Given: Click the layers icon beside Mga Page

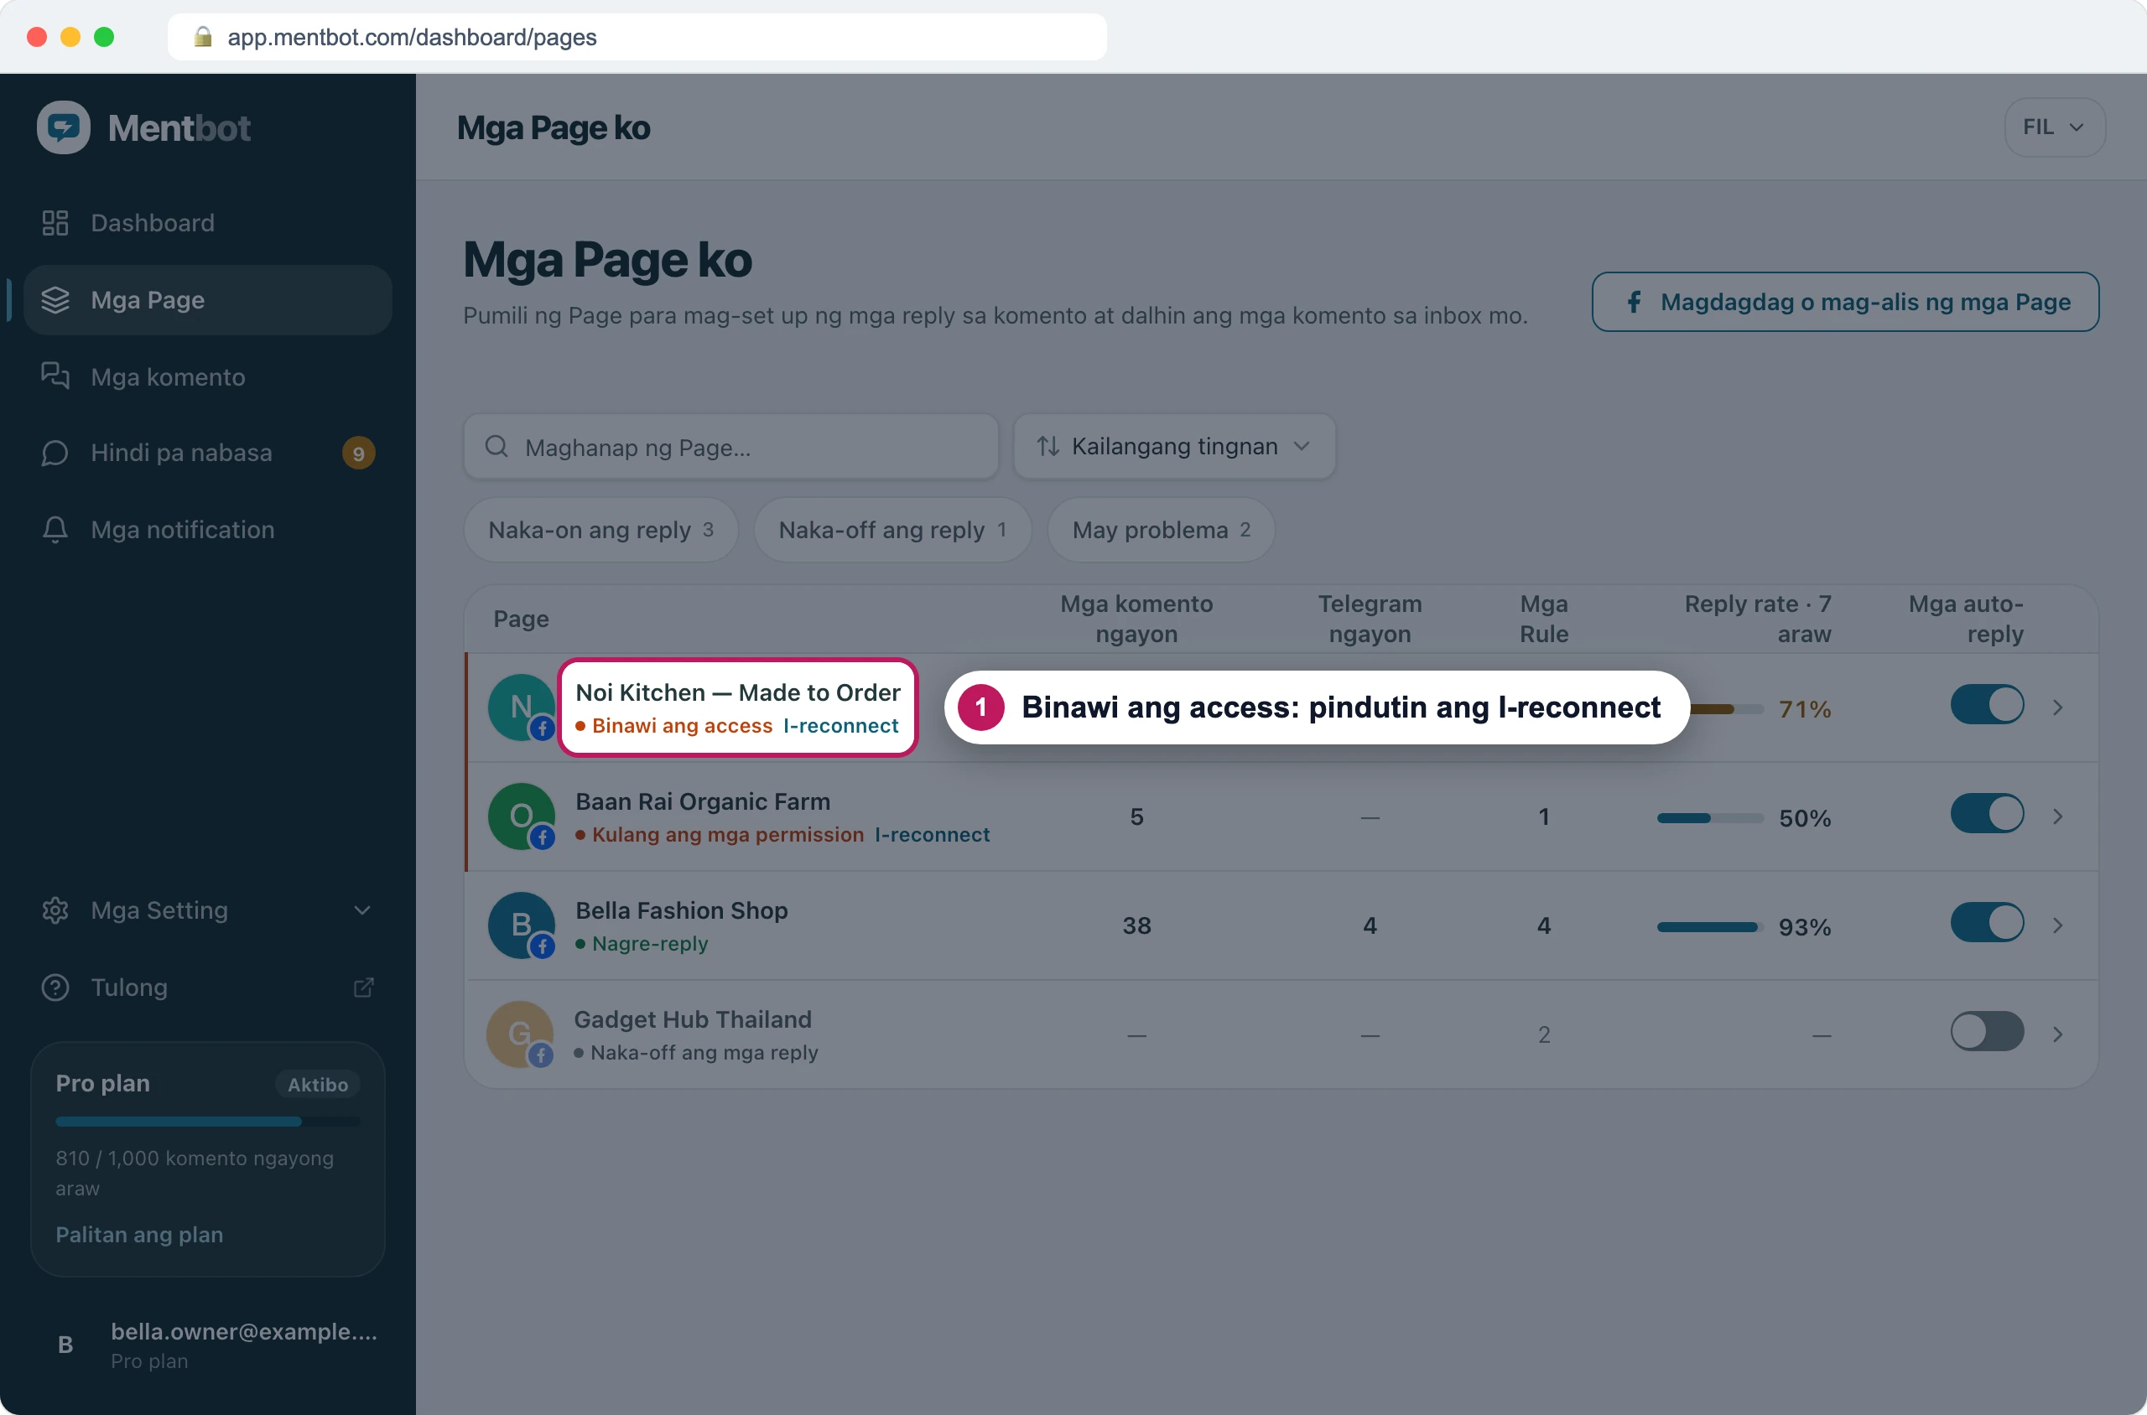Looking at the screenshot, I should point(55,299).
